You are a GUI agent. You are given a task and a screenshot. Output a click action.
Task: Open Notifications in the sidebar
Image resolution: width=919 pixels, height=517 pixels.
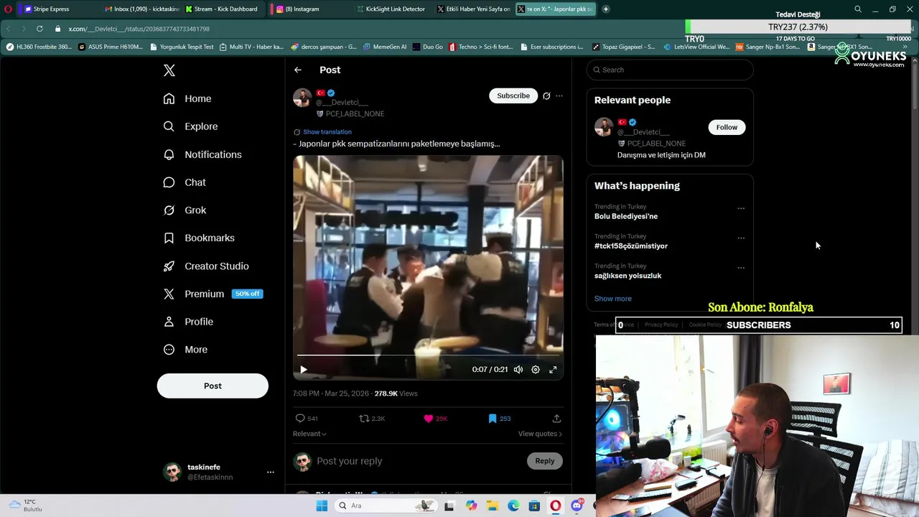coord(202,154)
